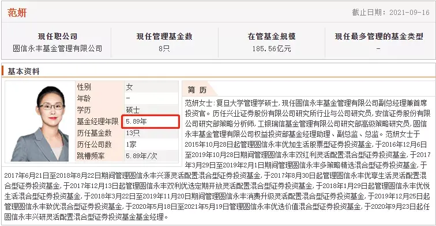Click the 5.89年/次 job-hopping value

(141, 156)
